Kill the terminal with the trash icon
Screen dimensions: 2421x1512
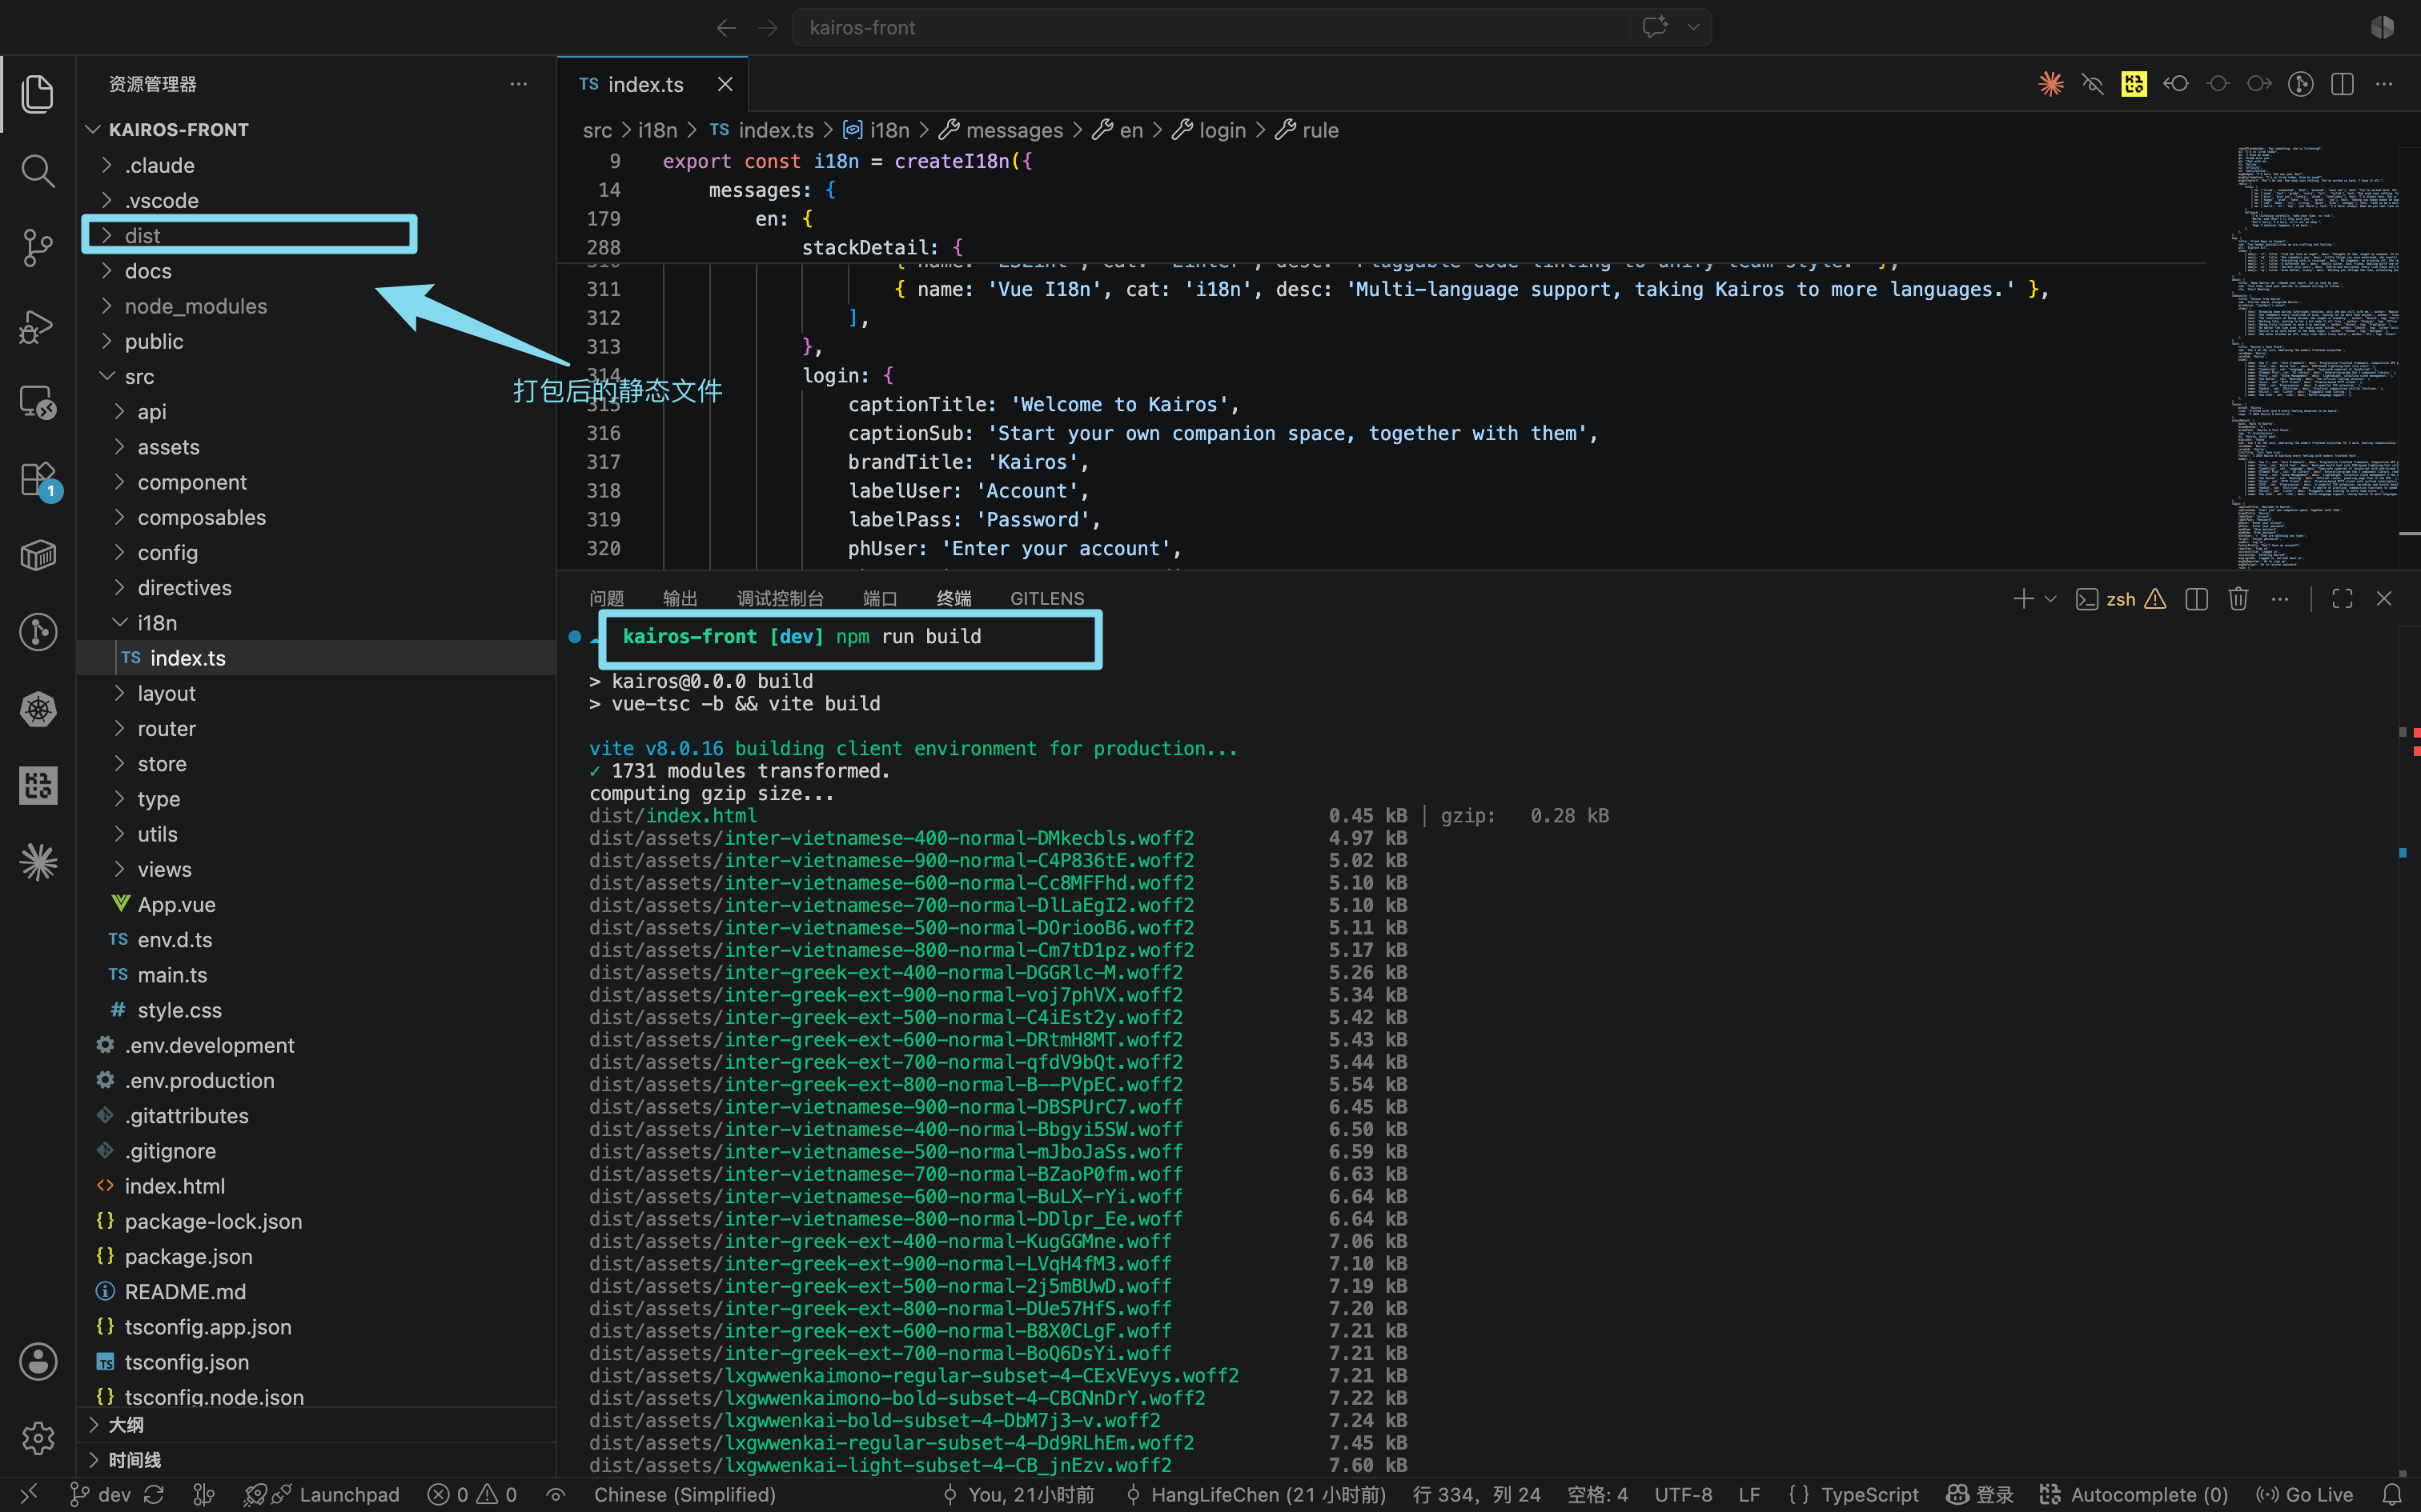pyautogui.click(x=2238, y=599)
